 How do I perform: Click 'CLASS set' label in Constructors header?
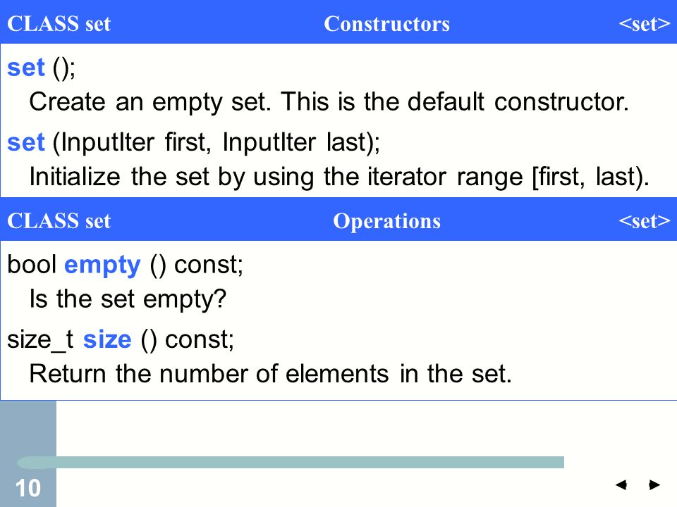(59, 24)
